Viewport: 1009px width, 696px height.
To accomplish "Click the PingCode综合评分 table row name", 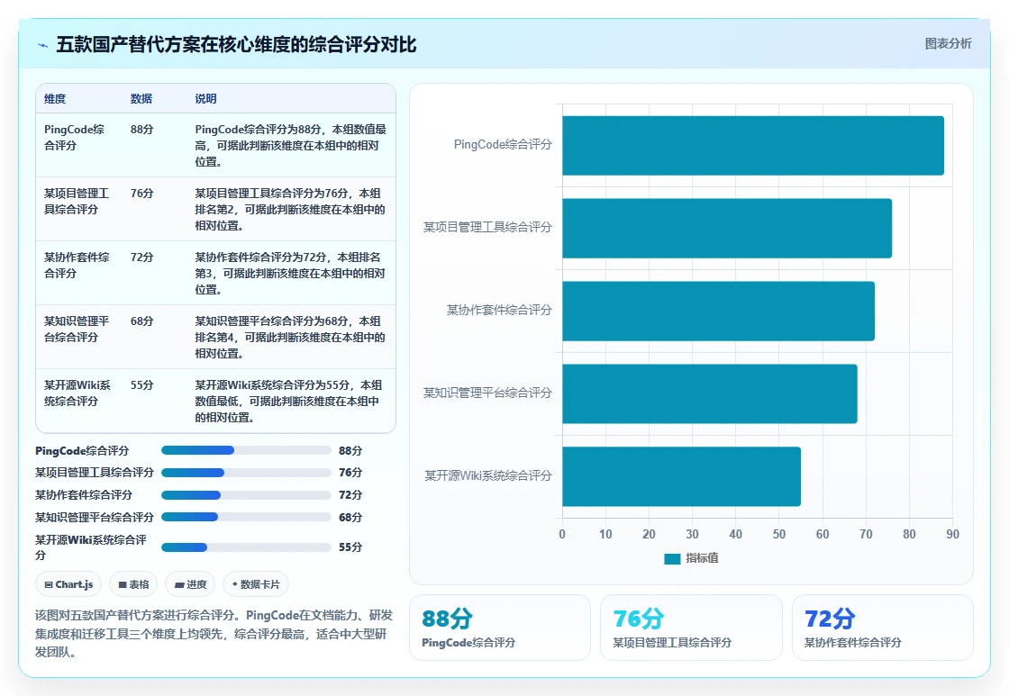I will [74, 137].
